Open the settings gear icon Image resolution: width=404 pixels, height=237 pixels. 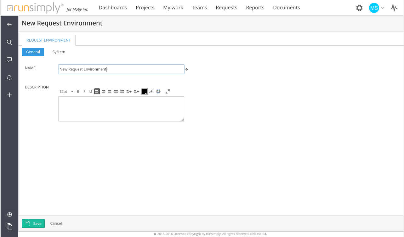click(359, 8)
